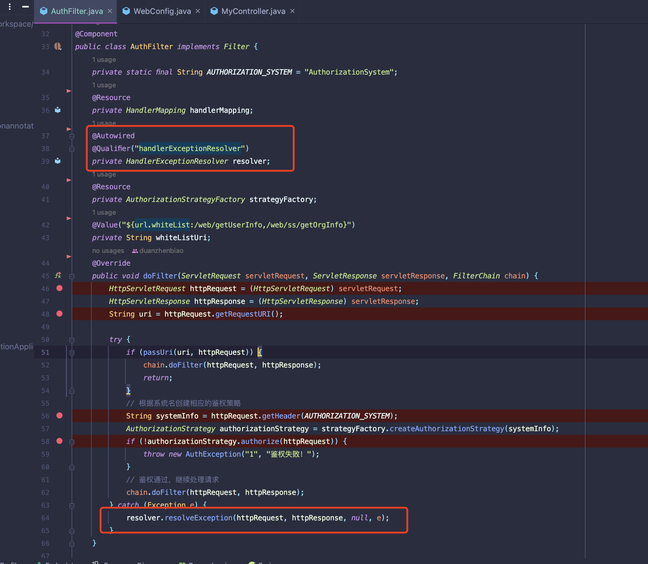648x564 pixels.
Task: Click the url.whiteList property key
Action: (163, 225)
